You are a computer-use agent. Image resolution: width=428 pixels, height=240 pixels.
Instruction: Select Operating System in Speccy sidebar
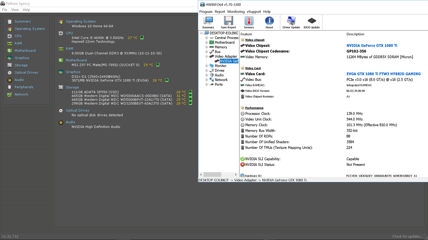point(29,29)
